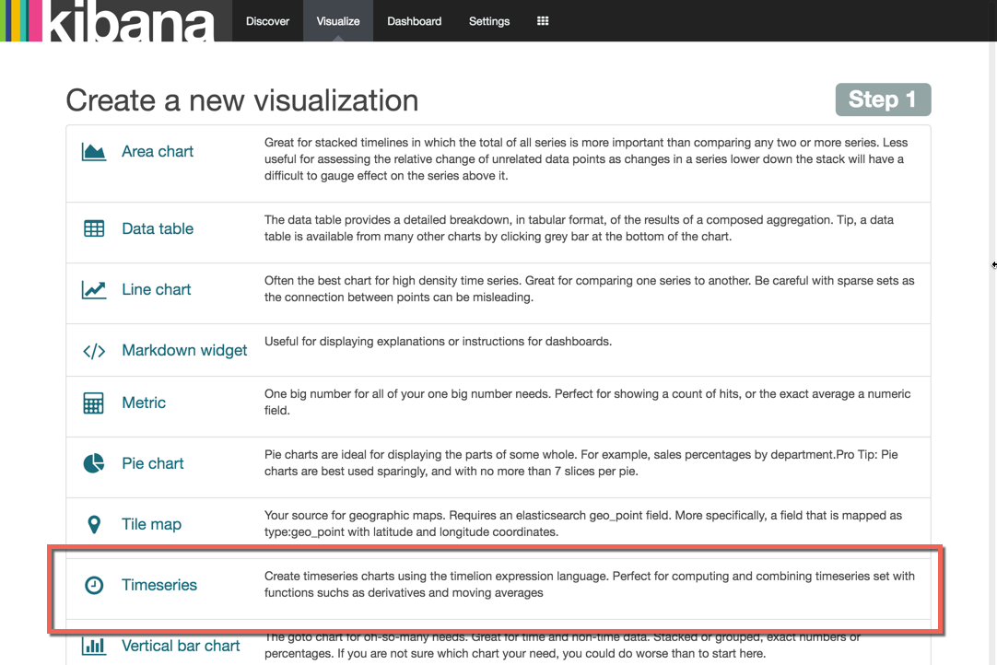Click the Metric calculator icon

tap(94, 403)
